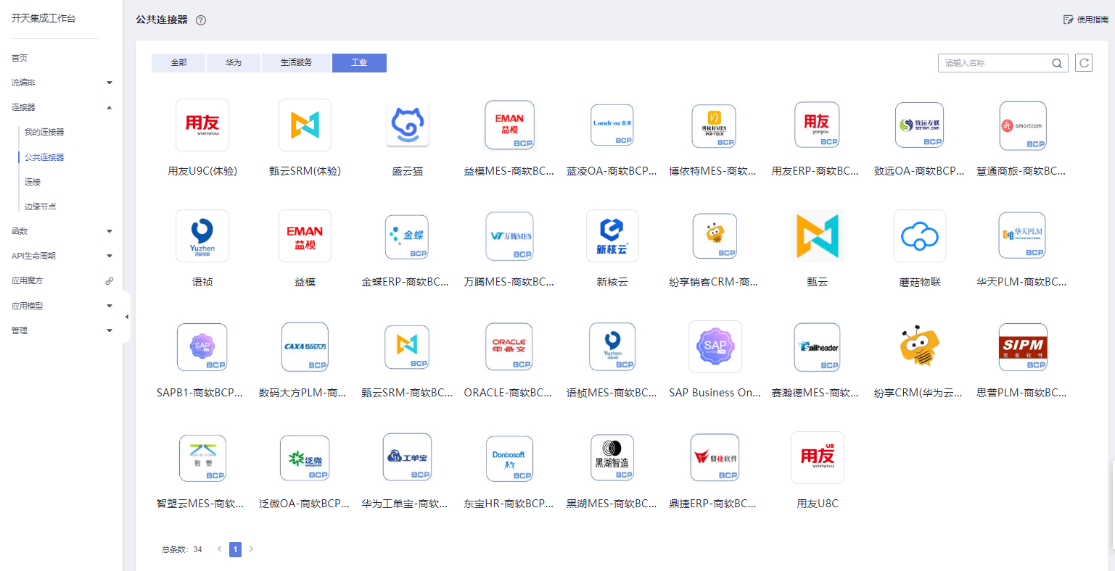This screenshot has width=1115, height=571.
Task: Open 使用指南 in the top right
Action: [1086, 20]
